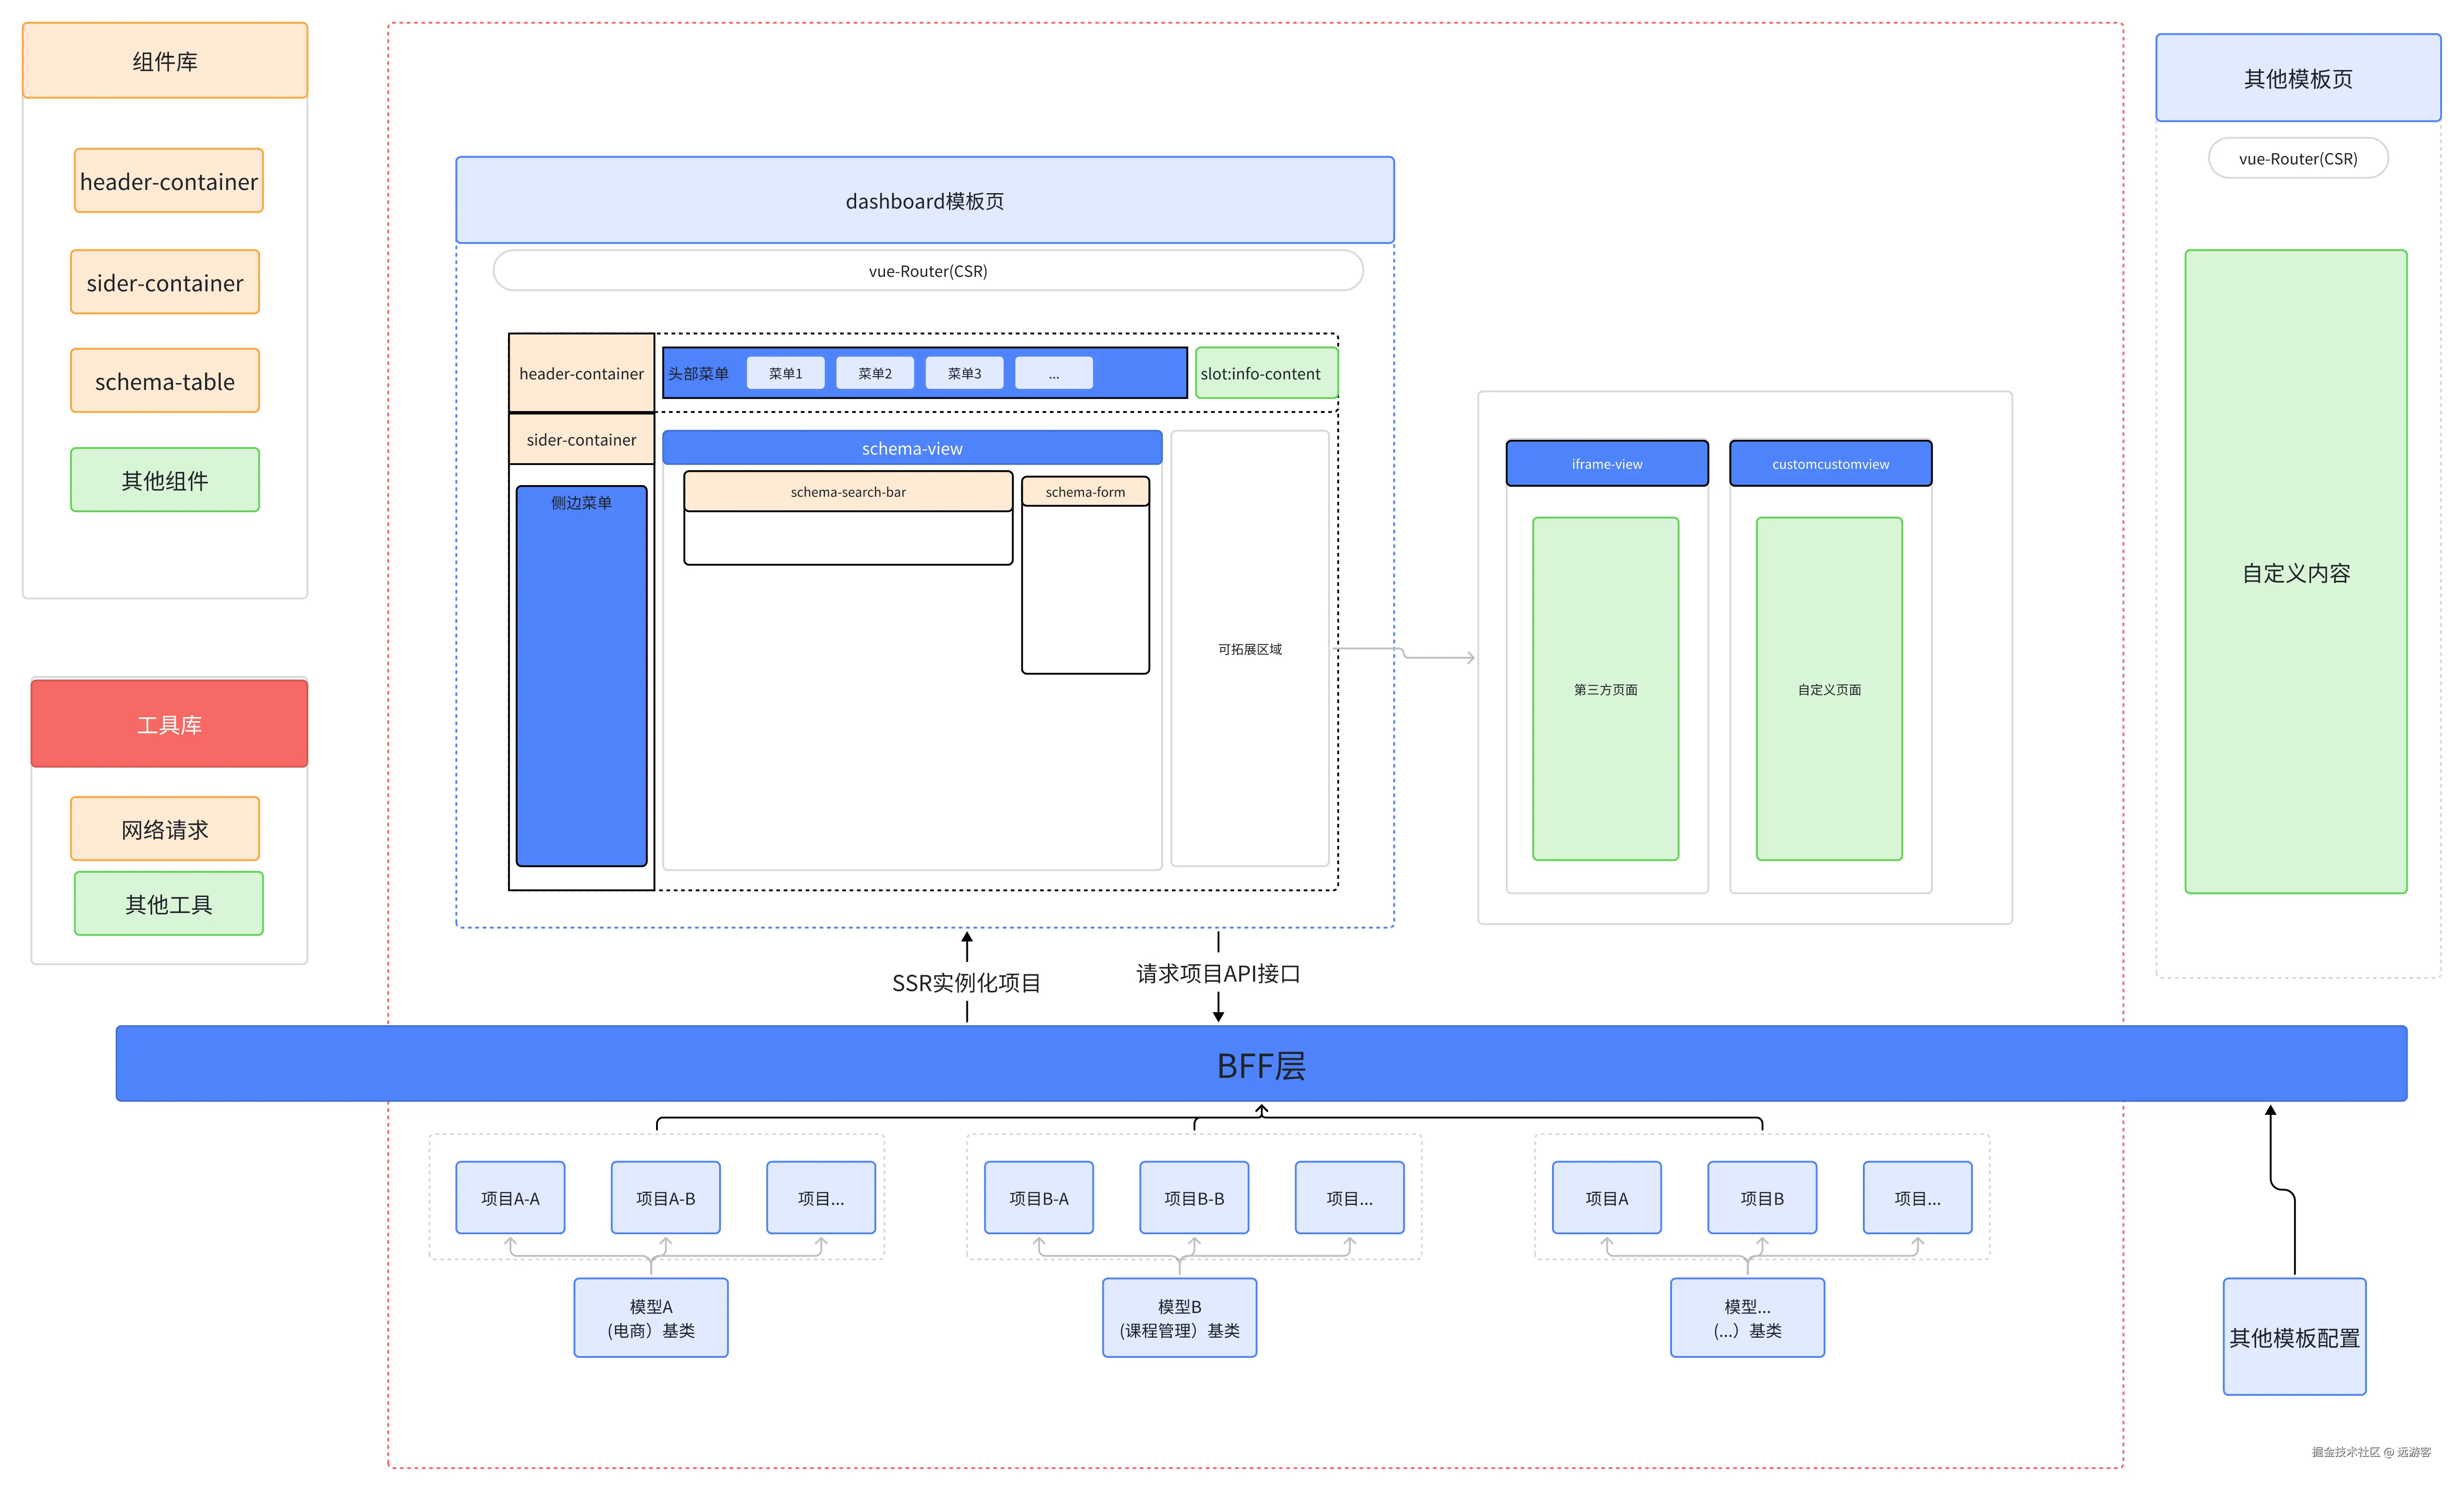Click the 头部菜单 label
The height and width of the screenshot is (1491, 2464).
click(x=698, y=374)
